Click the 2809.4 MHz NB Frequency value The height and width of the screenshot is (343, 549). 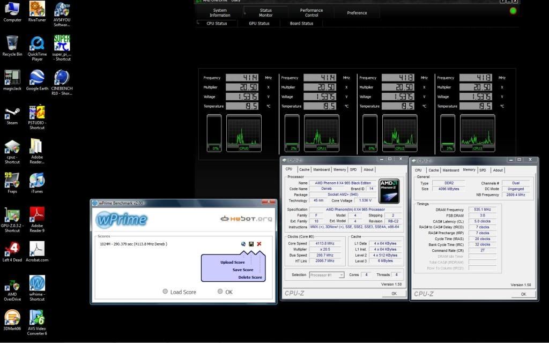point(516,195)
